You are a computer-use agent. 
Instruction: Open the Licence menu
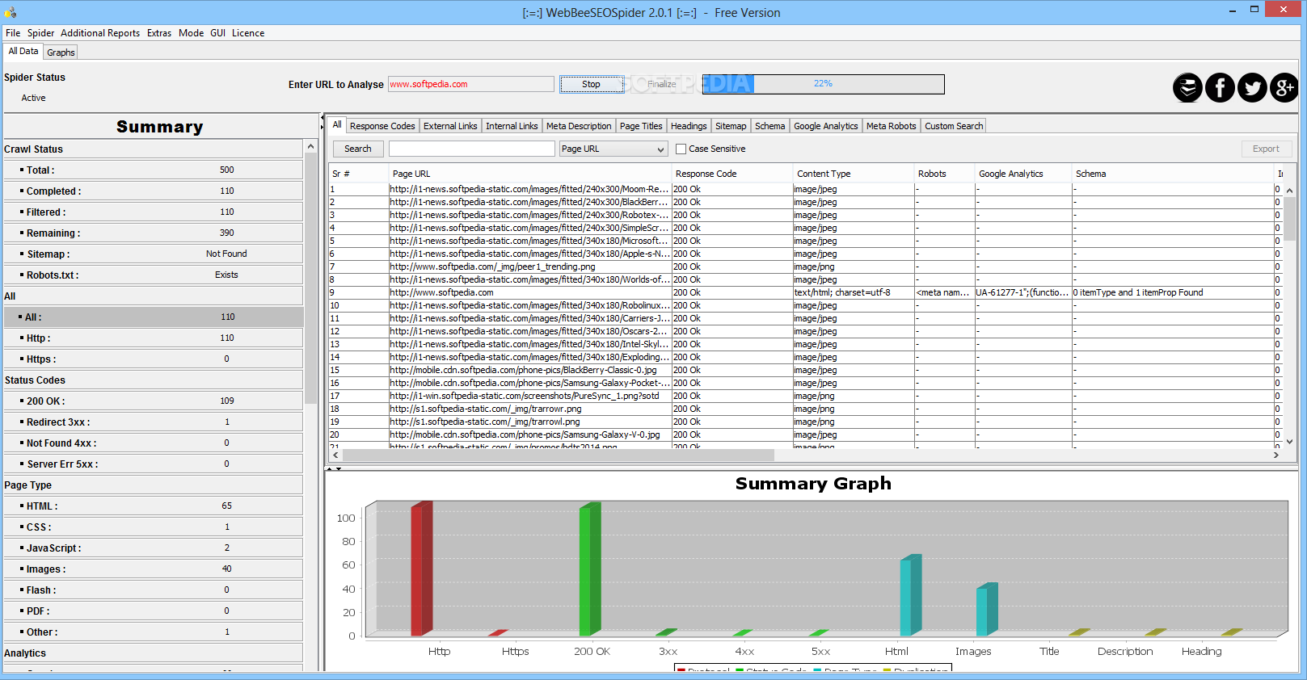pyautogui.click(x=248, y=33)
